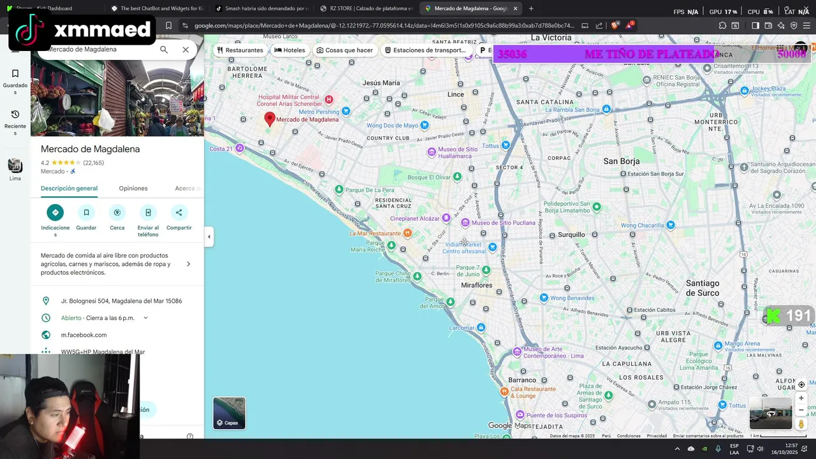This screenshot has width=816, height=459.
Task: Open the Condiciones footer link
Action: 629,436
